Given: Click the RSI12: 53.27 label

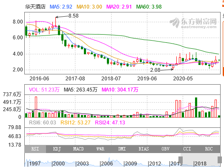Looking at the screenshot, I should point(75,123).
